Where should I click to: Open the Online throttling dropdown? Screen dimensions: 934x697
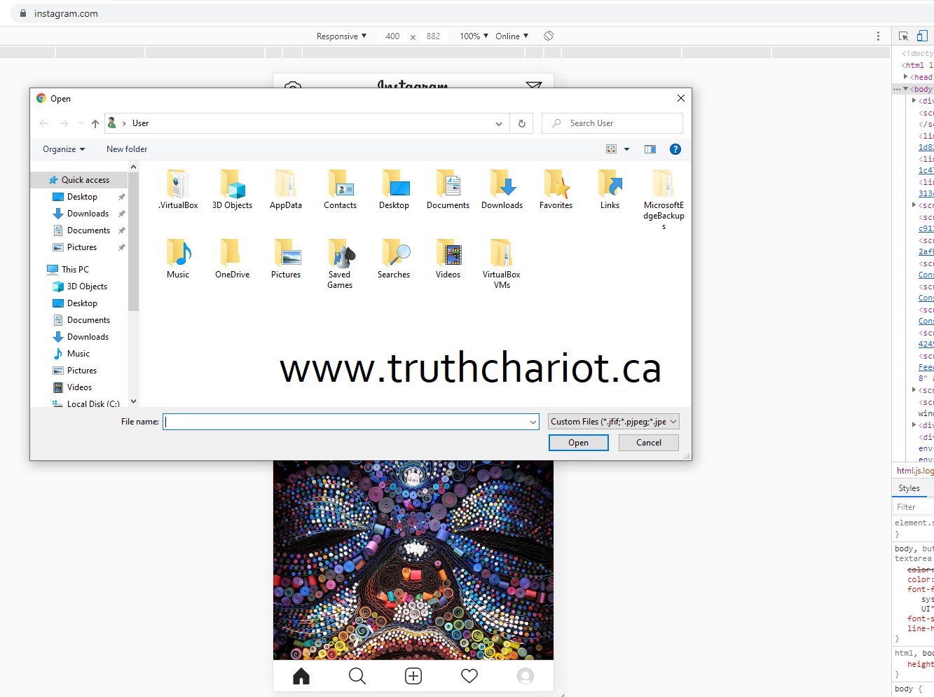point(511,36)
